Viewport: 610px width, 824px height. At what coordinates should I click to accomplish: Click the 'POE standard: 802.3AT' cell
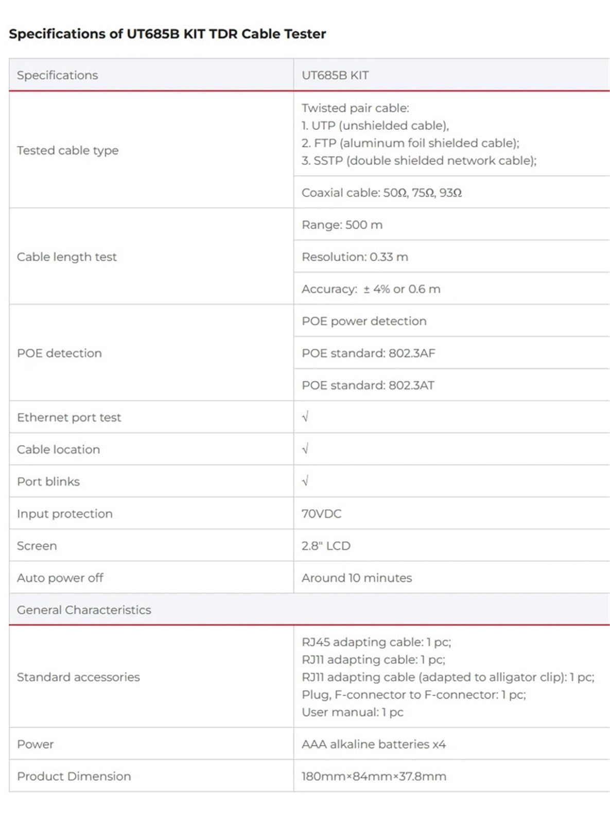point(451,385)
